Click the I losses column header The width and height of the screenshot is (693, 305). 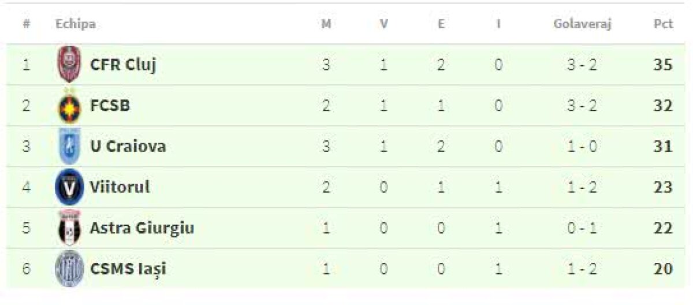[x=498, y=24]
